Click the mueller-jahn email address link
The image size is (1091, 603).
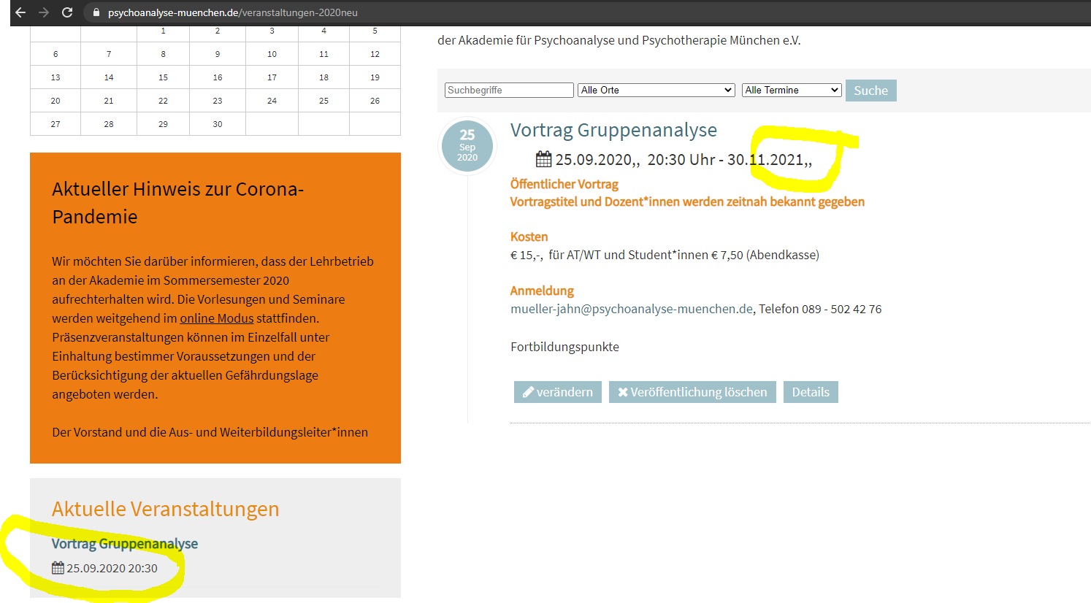pyautogui.click(x=631, y=309)
